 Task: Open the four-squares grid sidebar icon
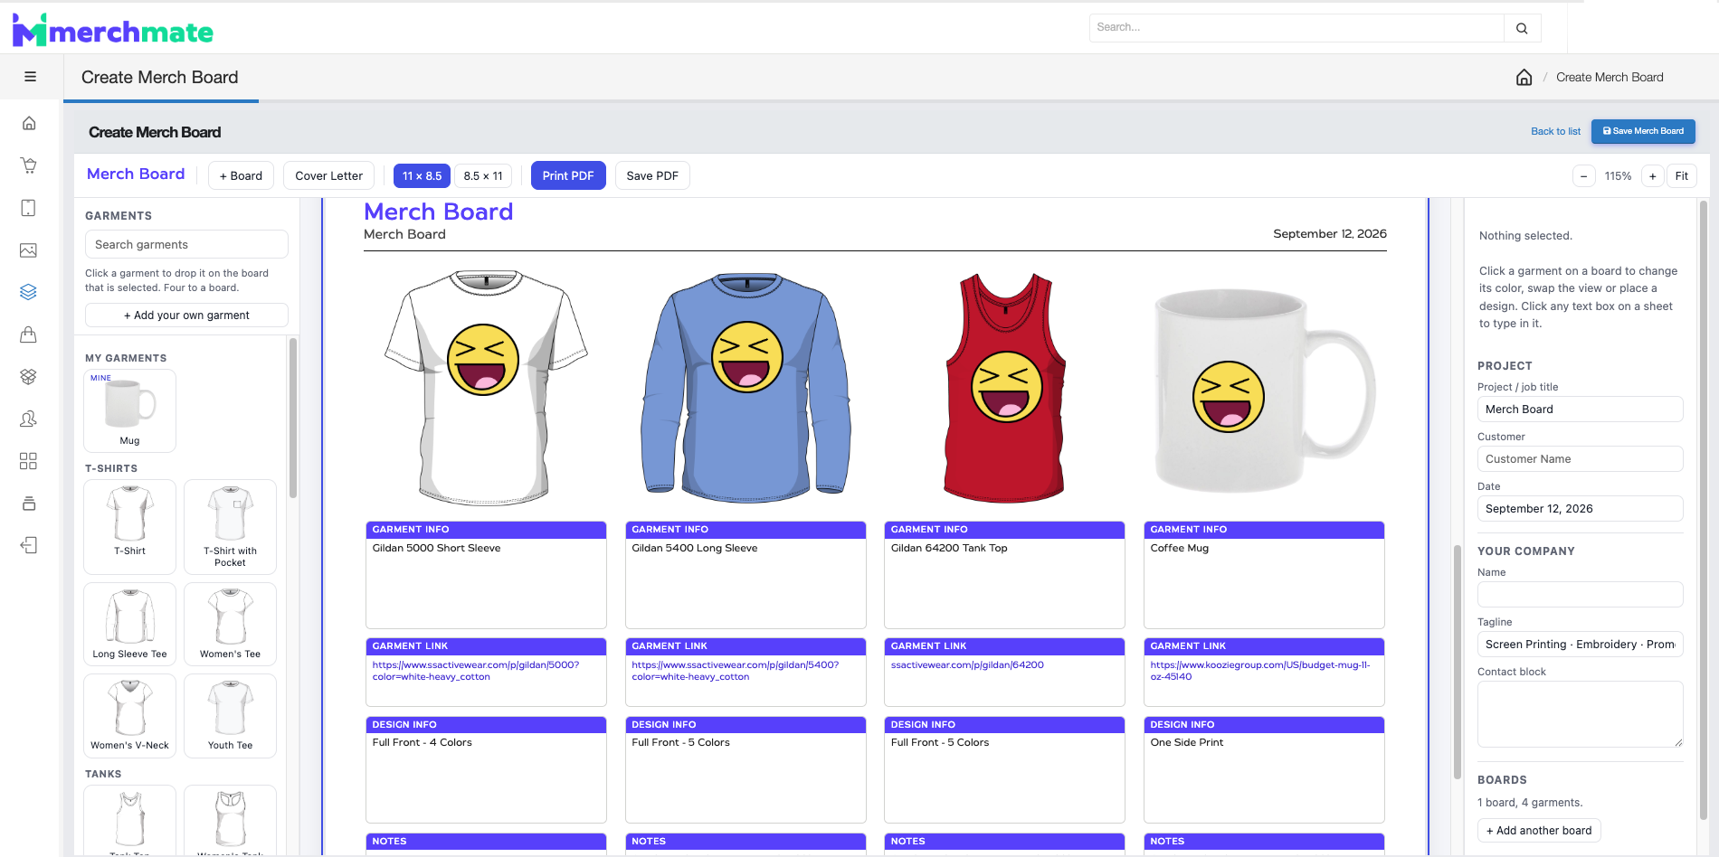(29, 461)
